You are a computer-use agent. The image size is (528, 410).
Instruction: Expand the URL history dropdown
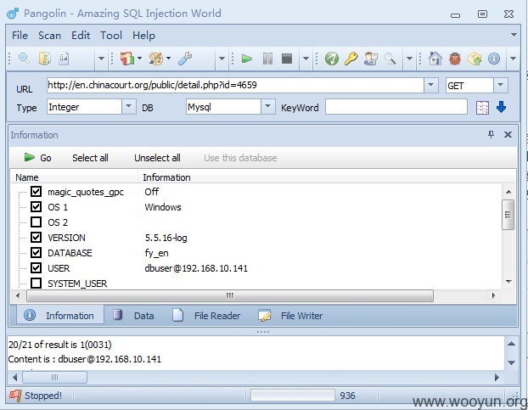(430, 85)
